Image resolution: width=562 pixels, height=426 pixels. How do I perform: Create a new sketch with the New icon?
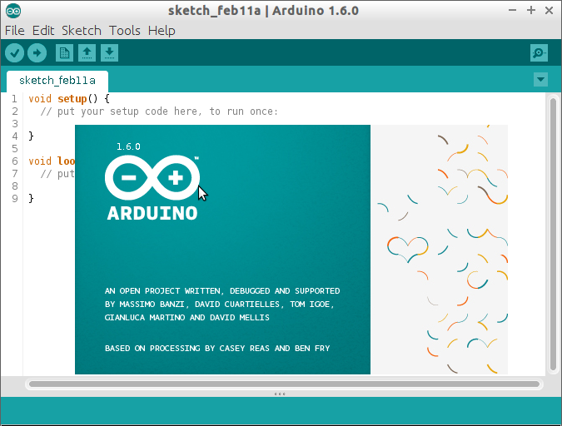(64, 53)
